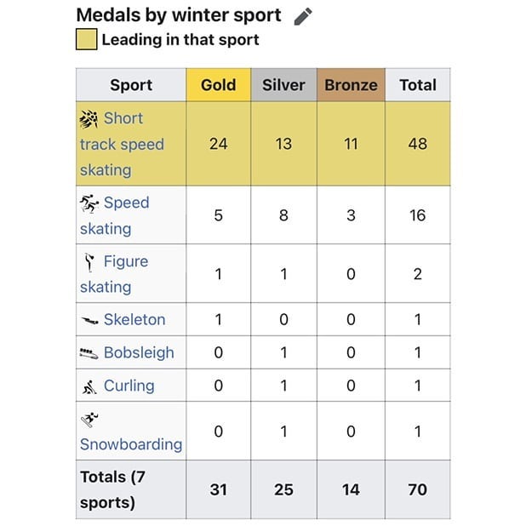Open the Speed skating link
The width and height of the screenshot is (526, 526).
click(x=125, y=203)
